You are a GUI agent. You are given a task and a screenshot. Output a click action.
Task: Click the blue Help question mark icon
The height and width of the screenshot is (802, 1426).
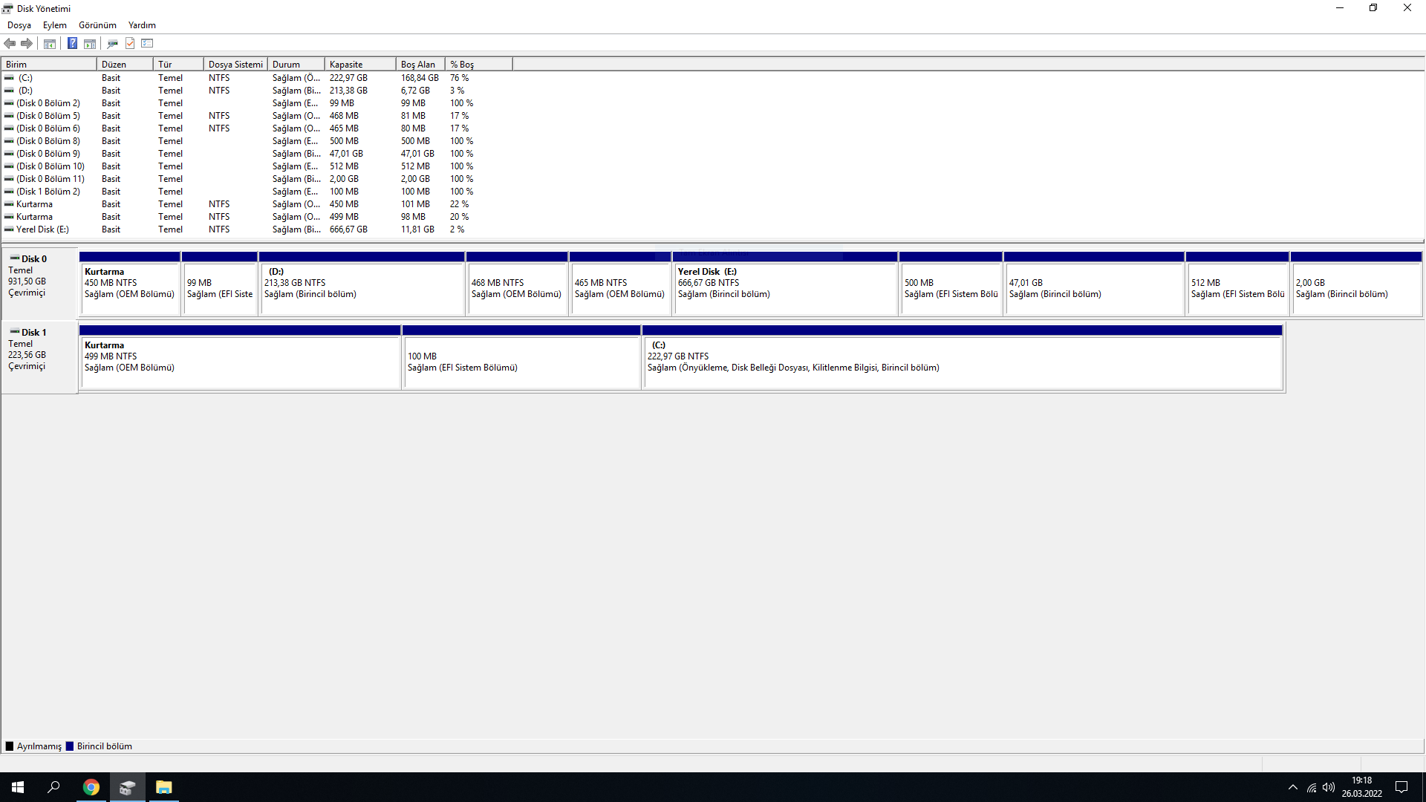[72, 44]
